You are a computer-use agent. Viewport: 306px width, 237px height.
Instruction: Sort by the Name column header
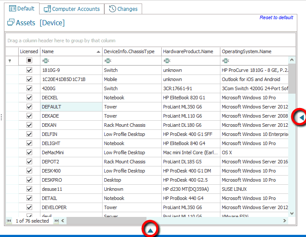click(71, 51)
